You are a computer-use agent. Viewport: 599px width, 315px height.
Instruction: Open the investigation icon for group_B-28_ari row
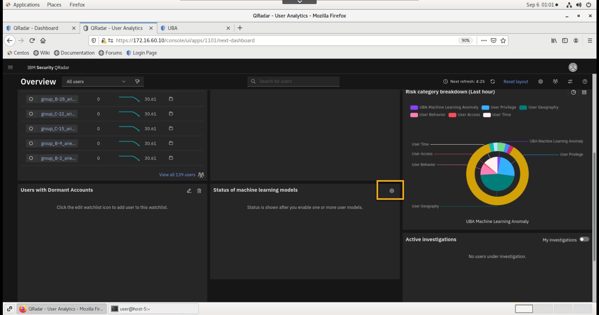click(171, 99)
